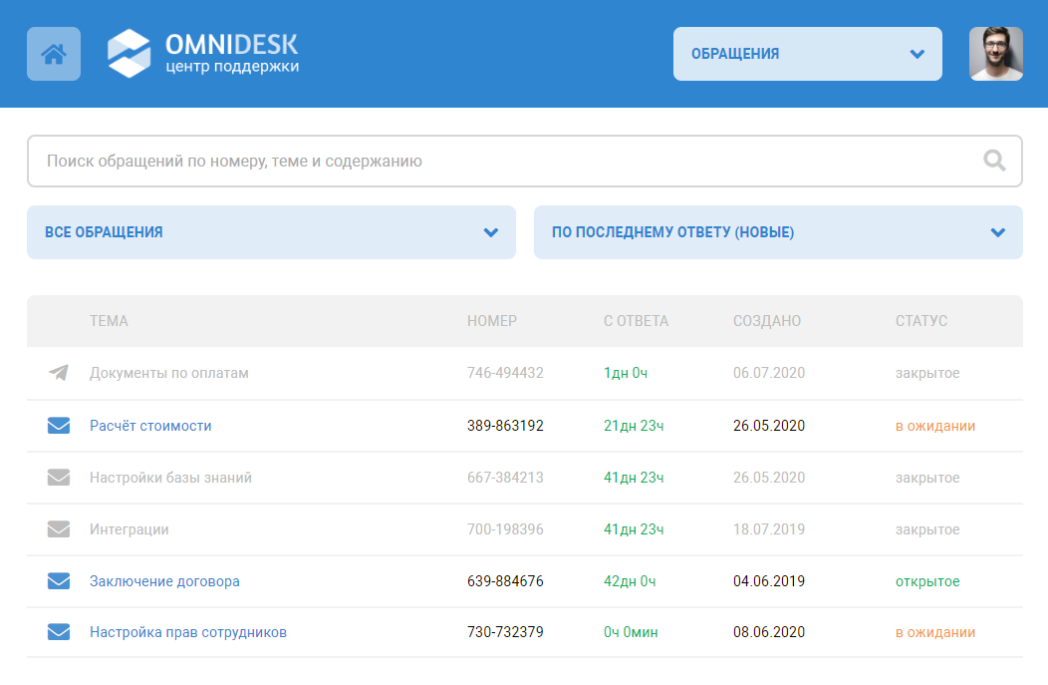This screenshot has height=685, width=1048.
Task: Open ticket Интеграции
Action: 129,529
